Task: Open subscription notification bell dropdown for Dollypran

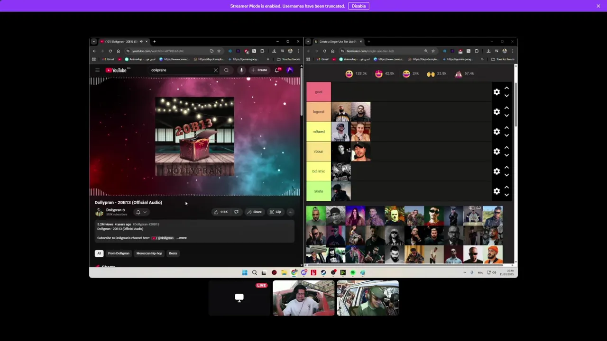Action: [141, 212]
